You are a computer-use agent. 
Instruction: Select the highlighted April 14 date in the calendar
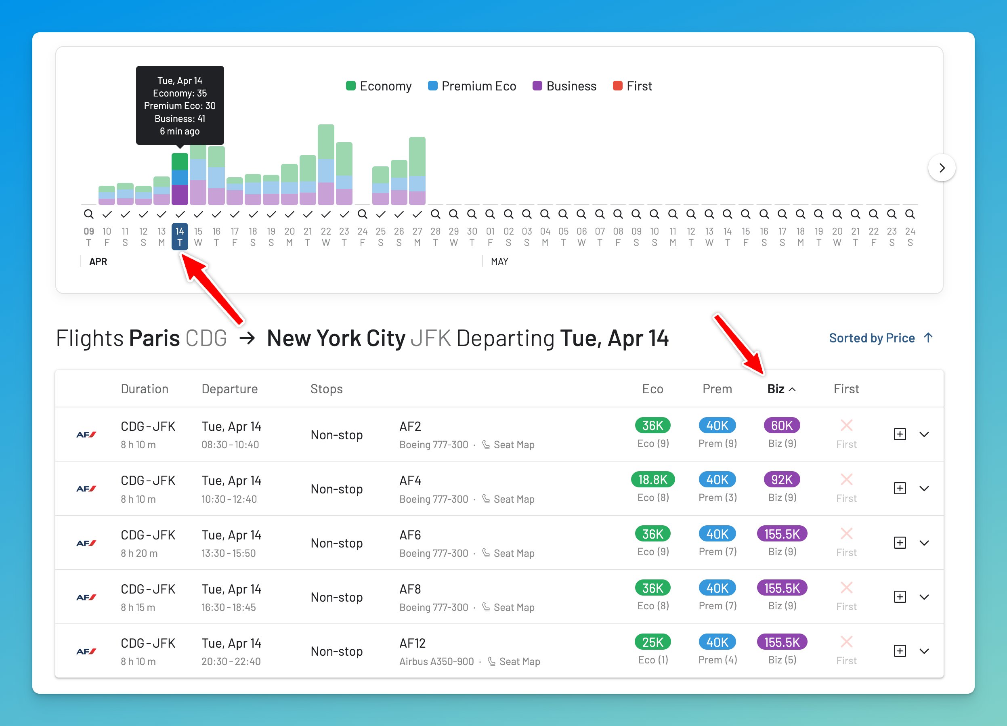pyautogui.click(x=179, y=236)
